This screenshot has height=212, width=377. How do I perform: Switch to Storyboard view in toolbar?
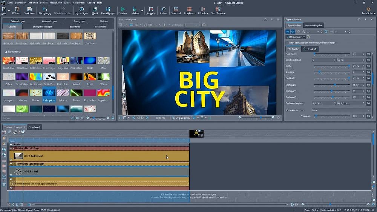tap(190, 9)
